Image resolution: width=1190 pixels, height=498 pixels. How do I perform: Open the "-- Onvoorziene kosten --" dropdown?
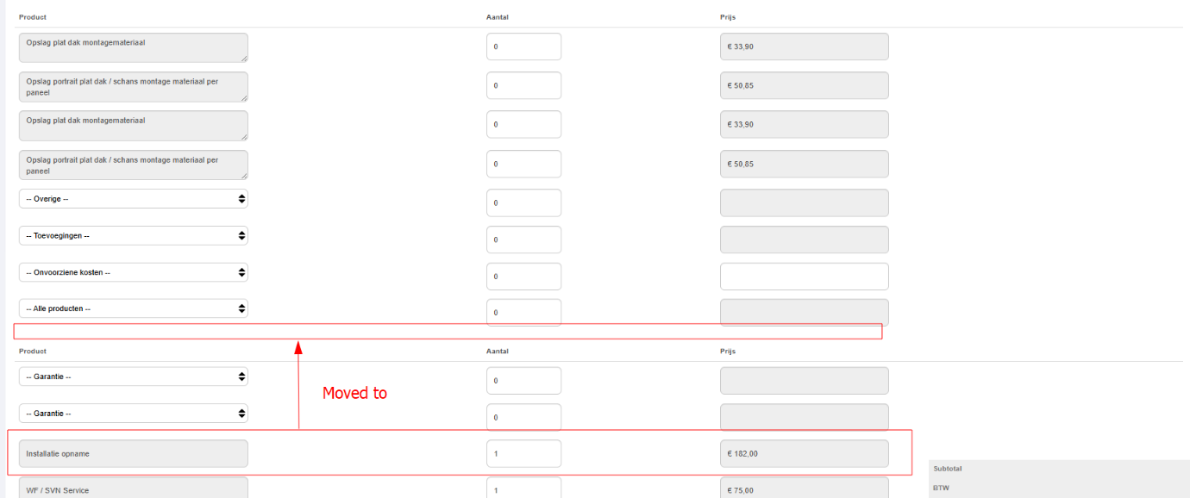click(x=133, y=272)
